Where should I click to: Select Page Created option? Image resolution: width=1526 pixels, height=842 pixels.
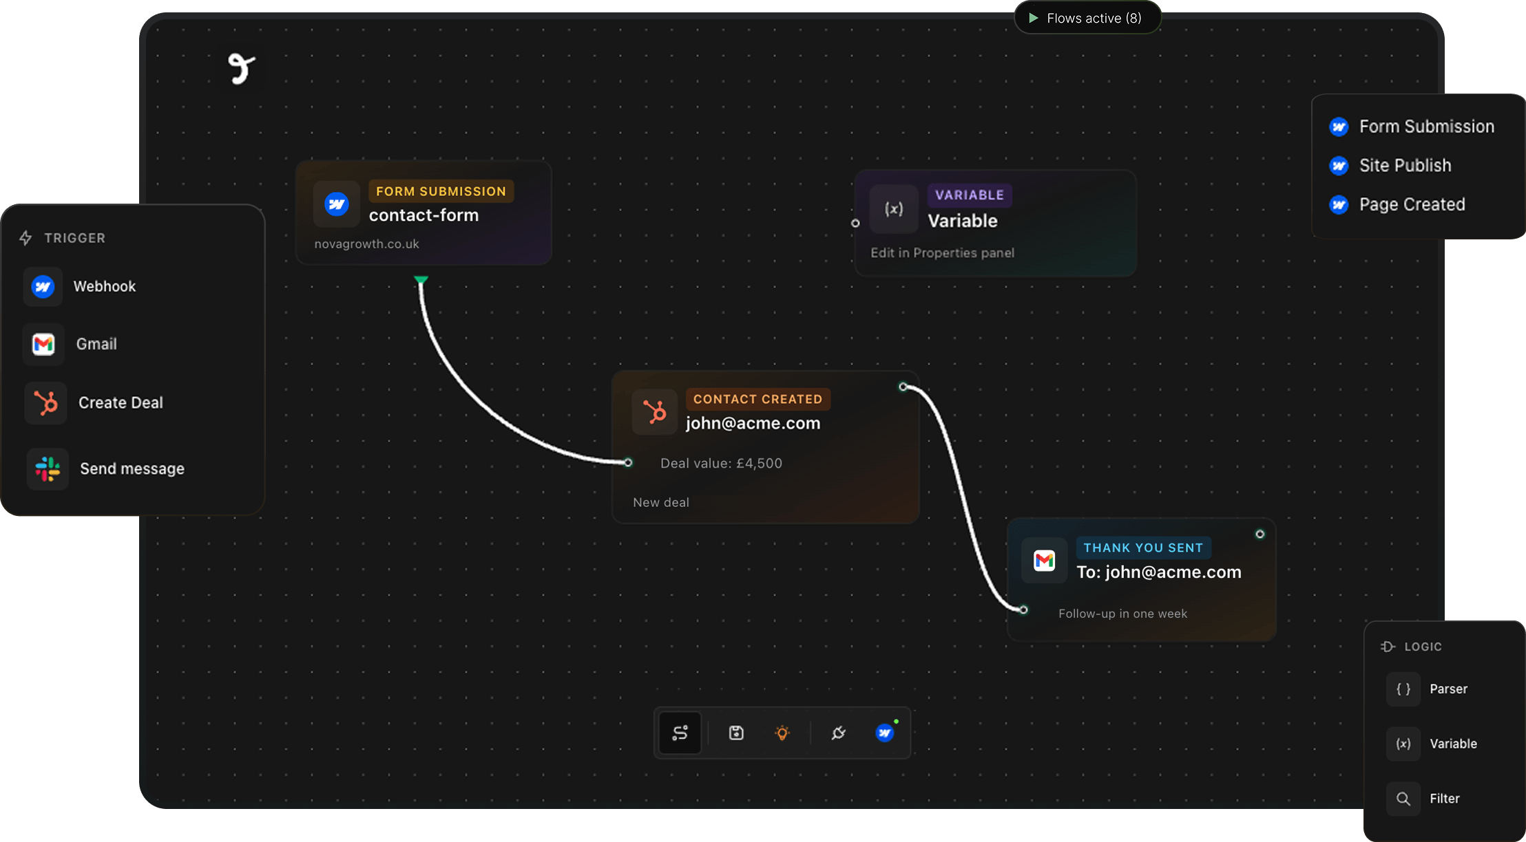pyautogui.click(x=1411, y=204)
